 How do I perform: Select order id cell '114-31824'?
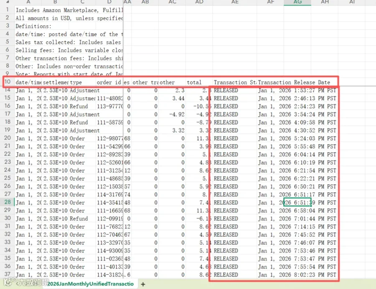[110, 275]
